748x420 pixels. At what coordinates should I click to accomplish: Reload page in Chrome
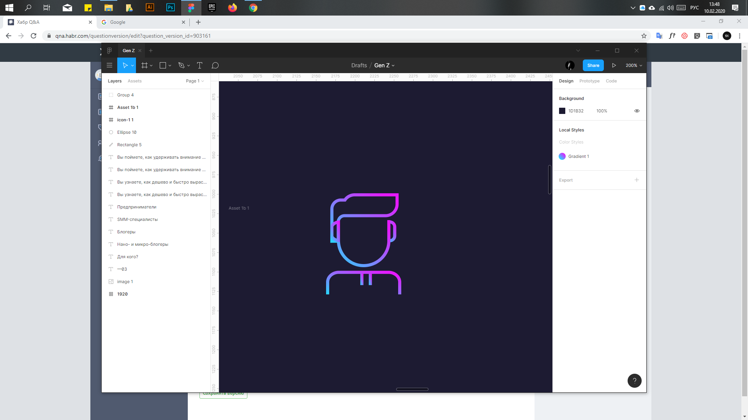coord(34,36)
